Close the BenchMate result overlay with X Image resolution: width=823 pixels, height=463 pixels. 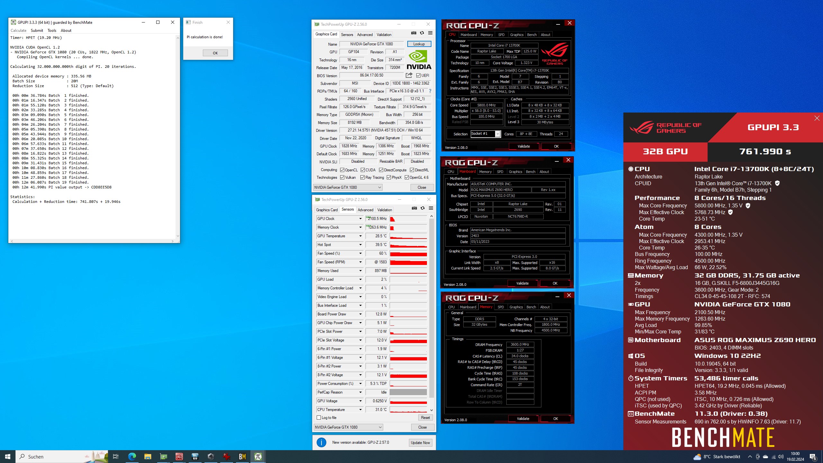click(817, 118)
